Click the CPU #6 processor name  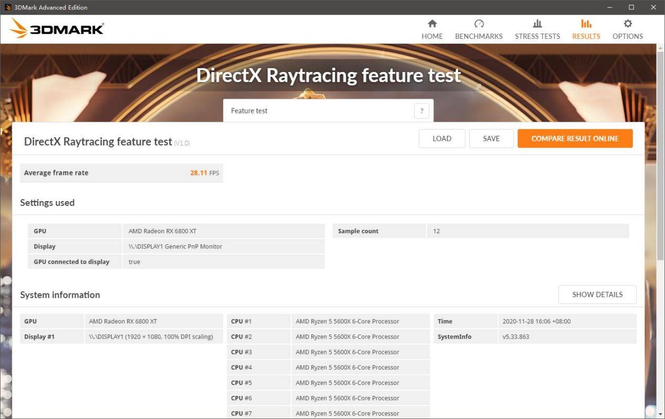(347, 398)
